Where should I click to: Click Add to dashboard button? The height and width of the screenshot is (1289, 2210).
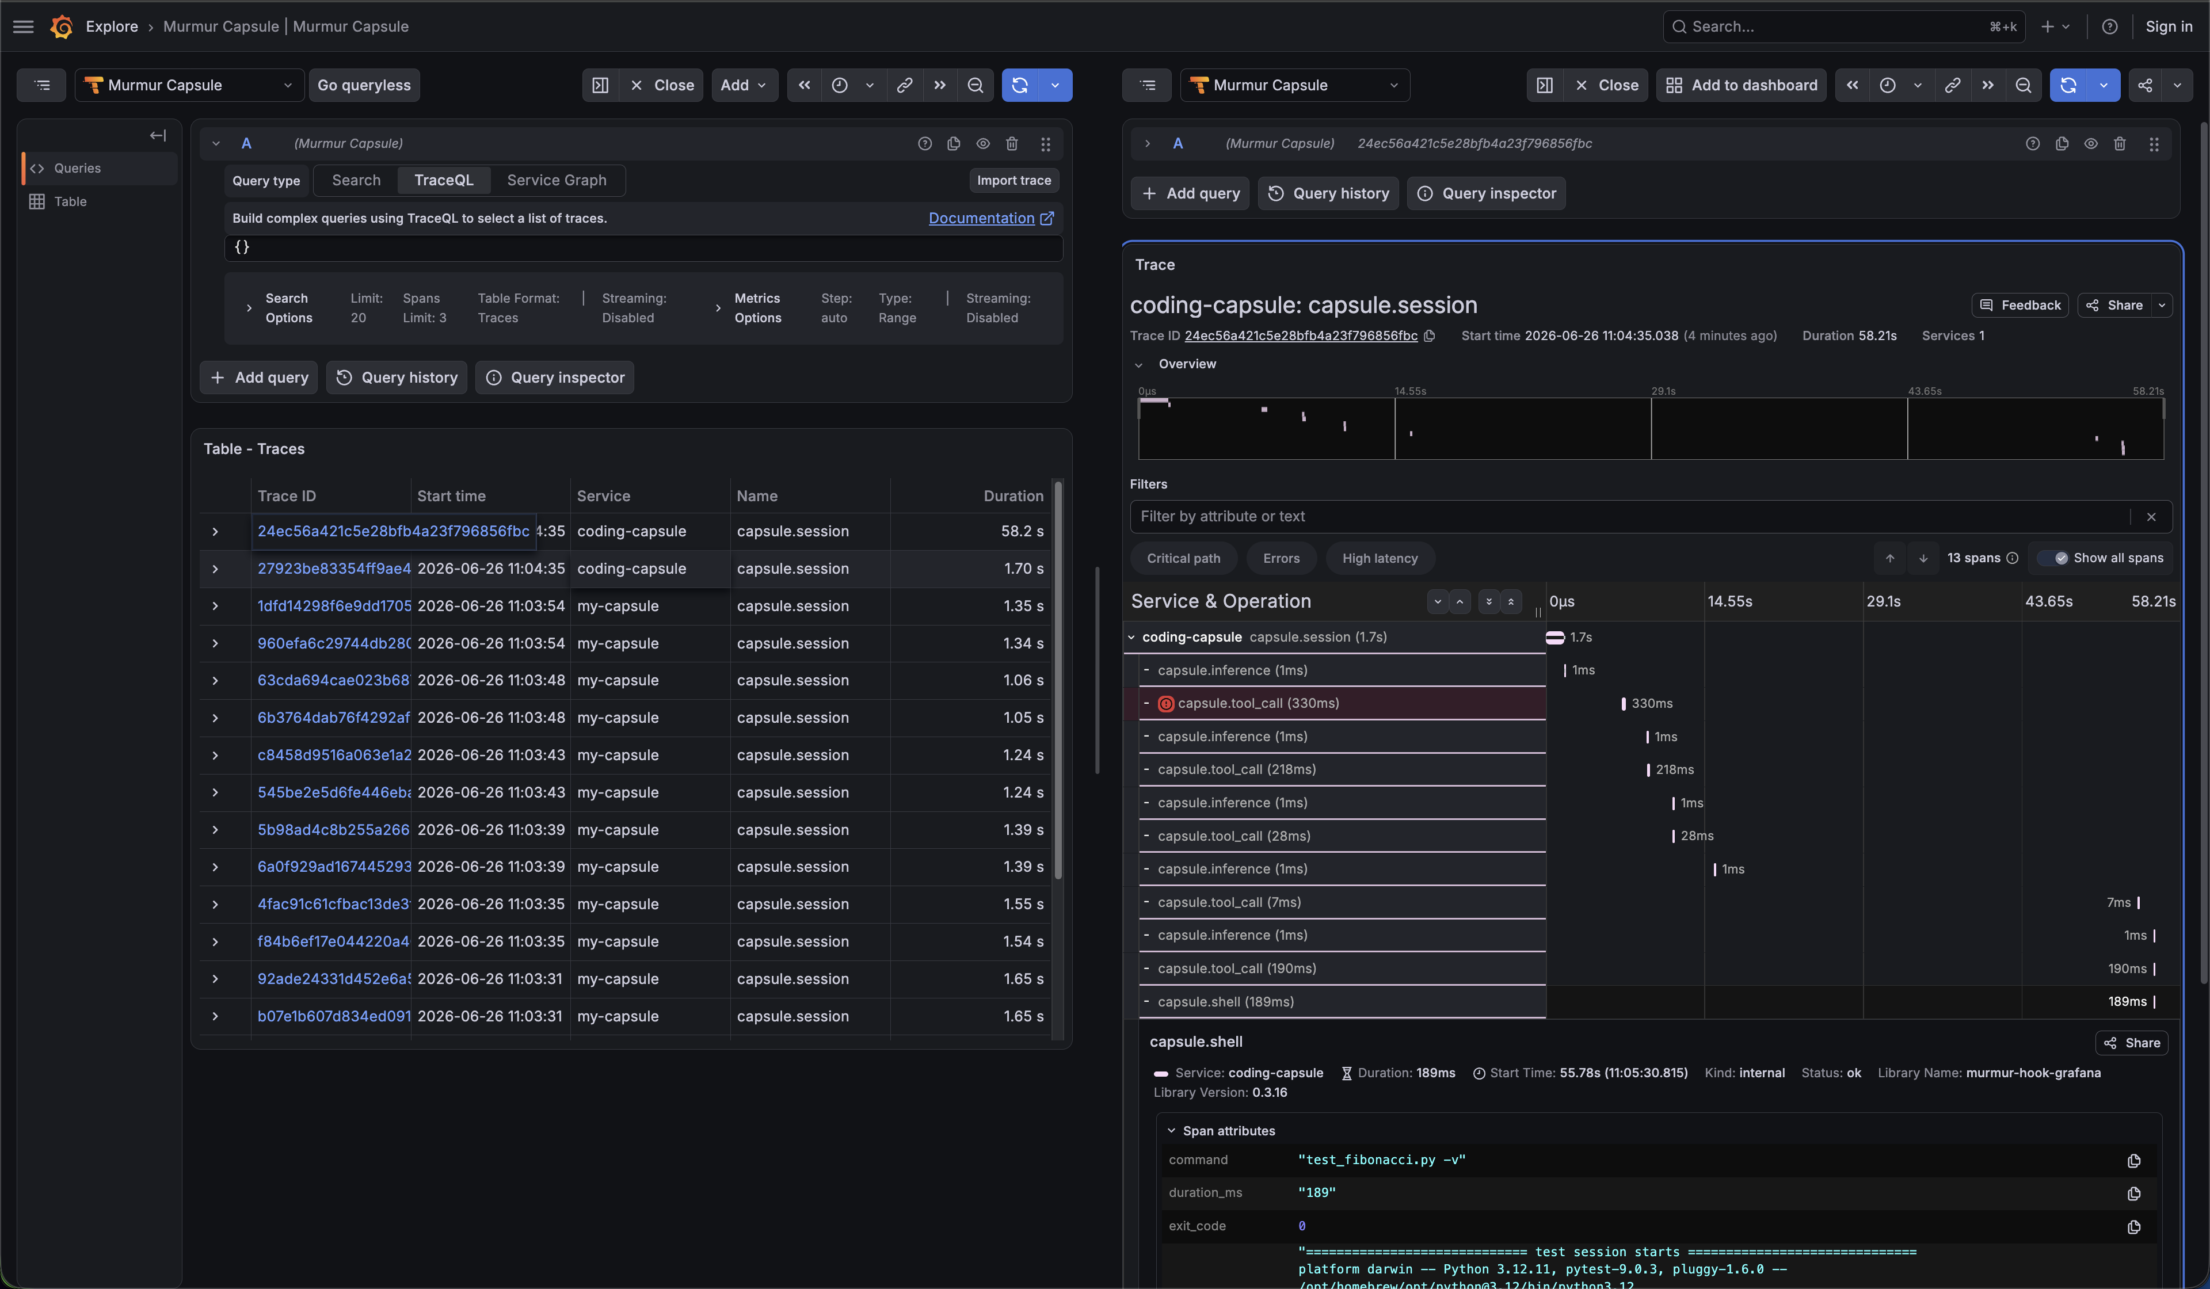1741,85
